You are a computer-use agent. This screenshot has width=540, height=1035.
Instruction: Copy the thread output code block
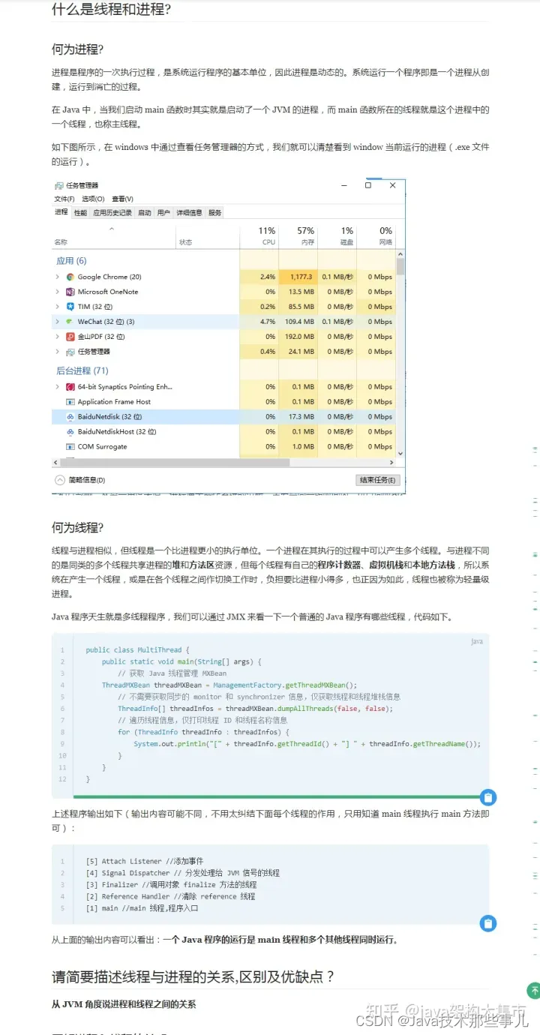point(487,923)
